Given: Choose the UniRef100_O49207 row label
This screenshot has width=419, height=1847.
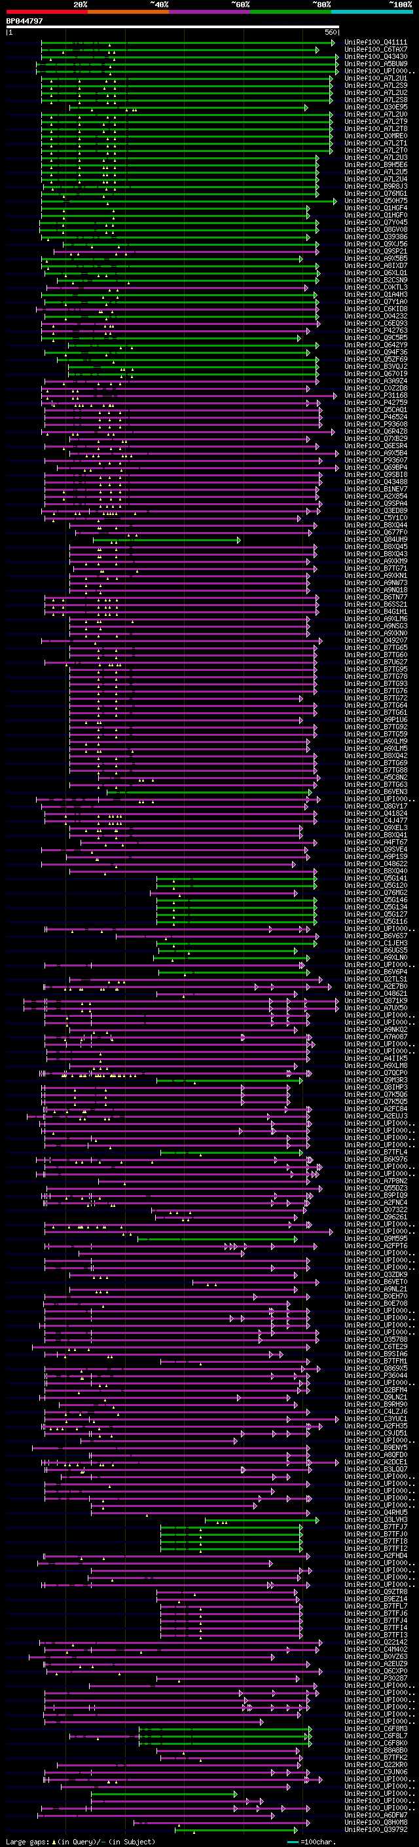Looking at the screenshot, I should click(x=376, y=640).
